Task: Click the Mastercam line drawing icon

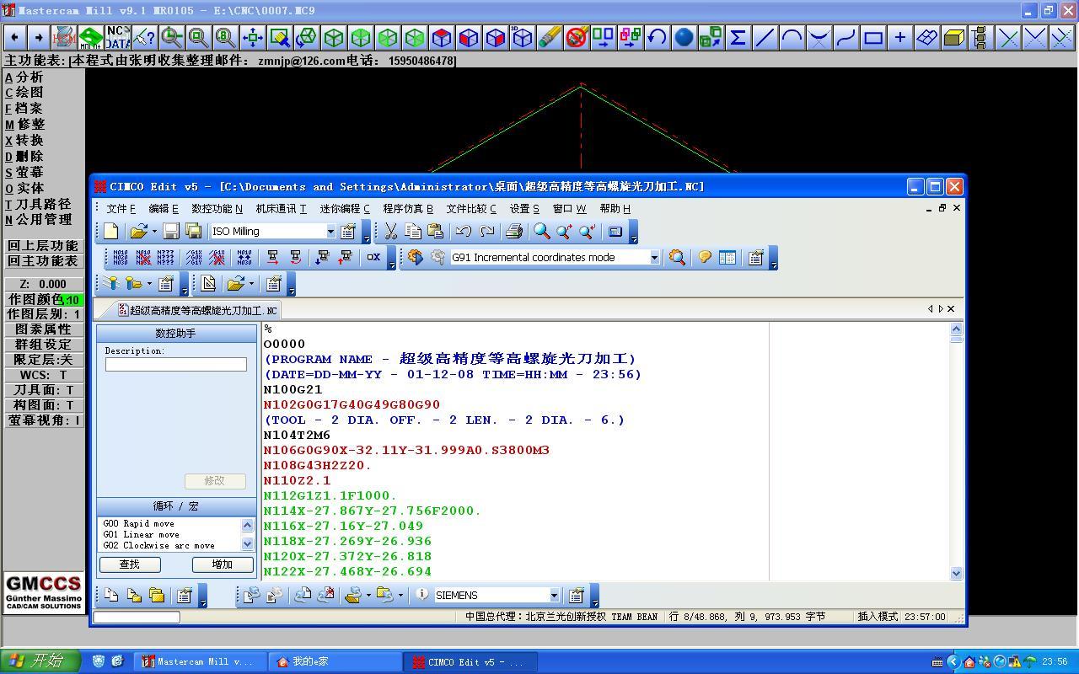Action: 765,38
